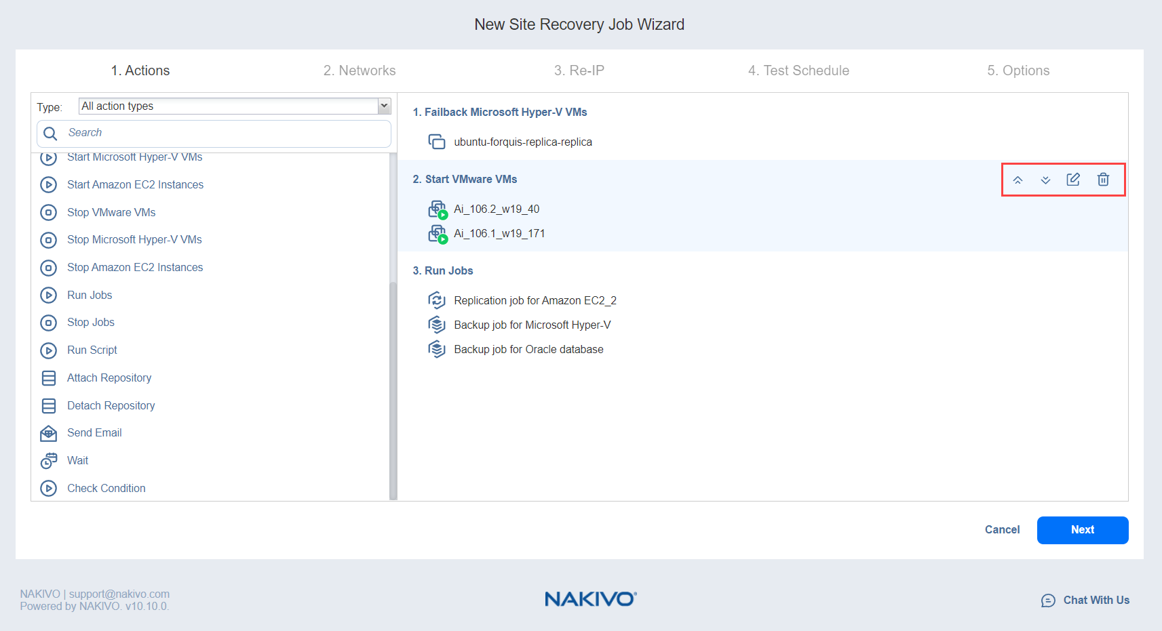1162x631 pixels.
Task: Cancel the Site Recovery Job wizard
Action: coord(1002,530)
